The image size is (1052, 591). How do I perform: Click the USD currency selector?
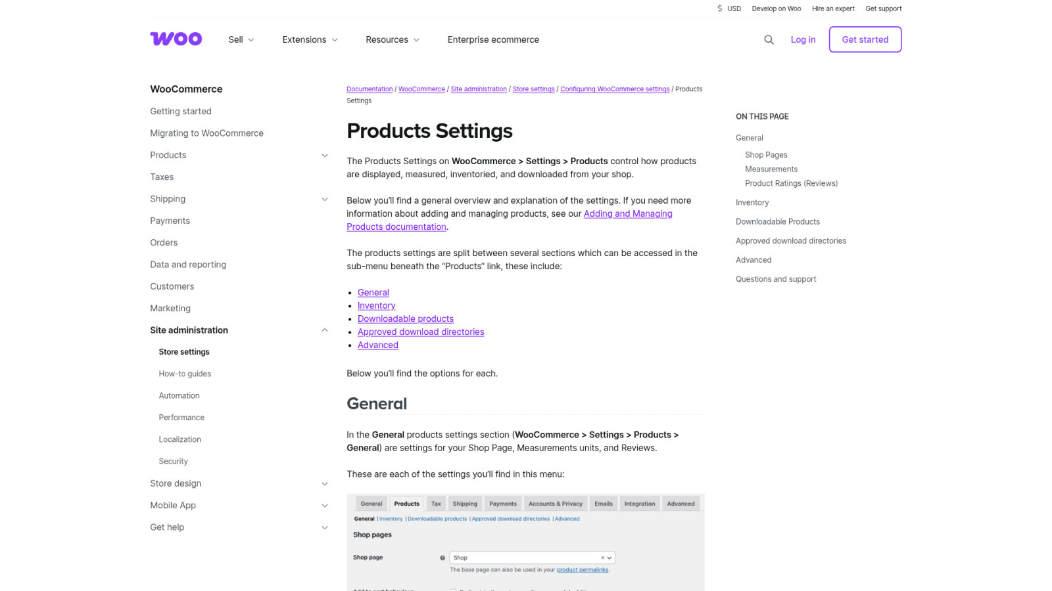point(729,9)
